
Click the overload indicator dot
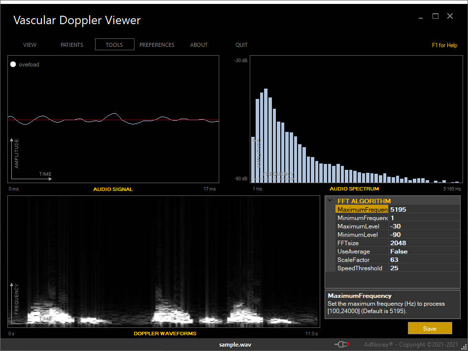pyautogui.click(x=13, y=64)
